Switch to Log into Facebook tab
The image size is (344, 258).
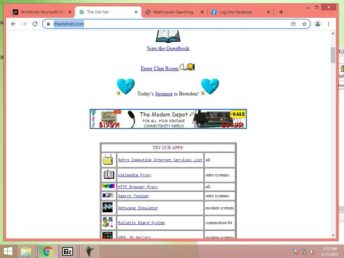point(236,12)
